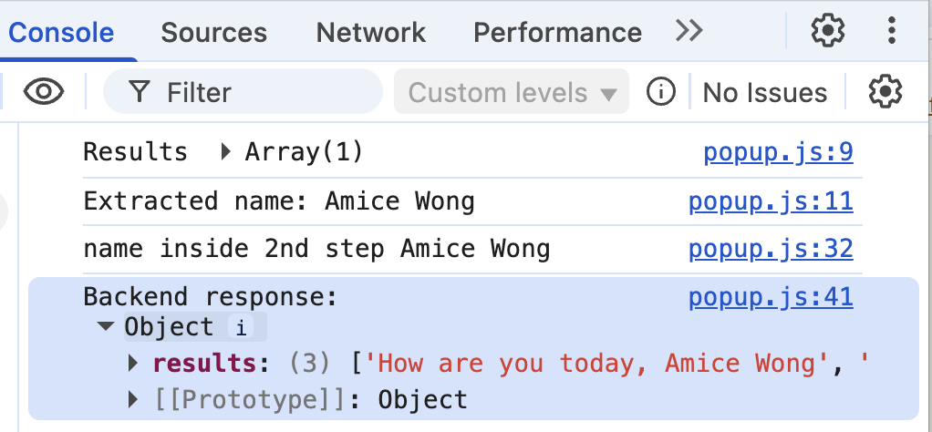Open popup.js:9 source link
932x432 pixels.
click(x=778, y=152)
